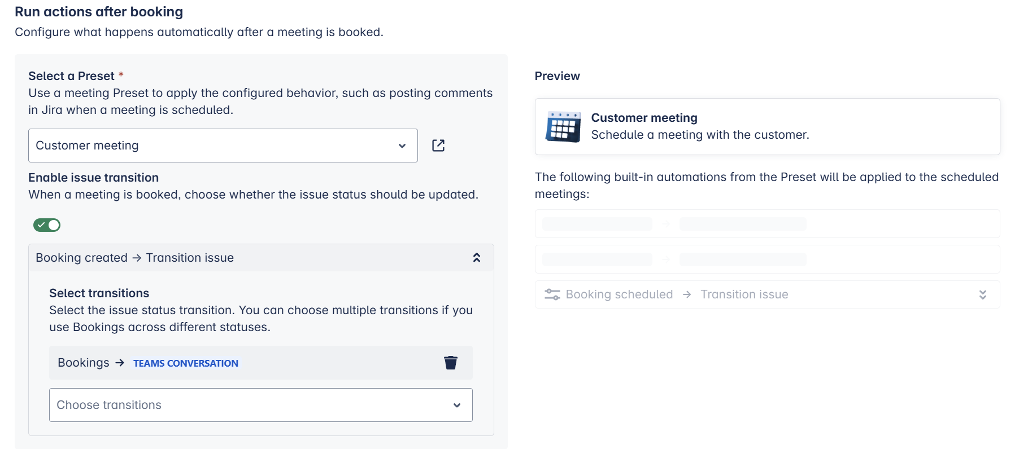Viewport: 1019px width, 449px height.
Task: Click the second placeholder automation row
Action: pyautogui.click(x=767, y=259)
